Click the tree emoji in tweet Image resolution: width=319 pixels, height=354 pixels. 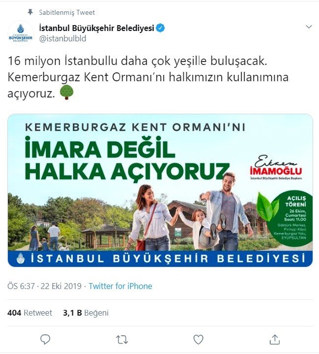(x=66, y=92)
